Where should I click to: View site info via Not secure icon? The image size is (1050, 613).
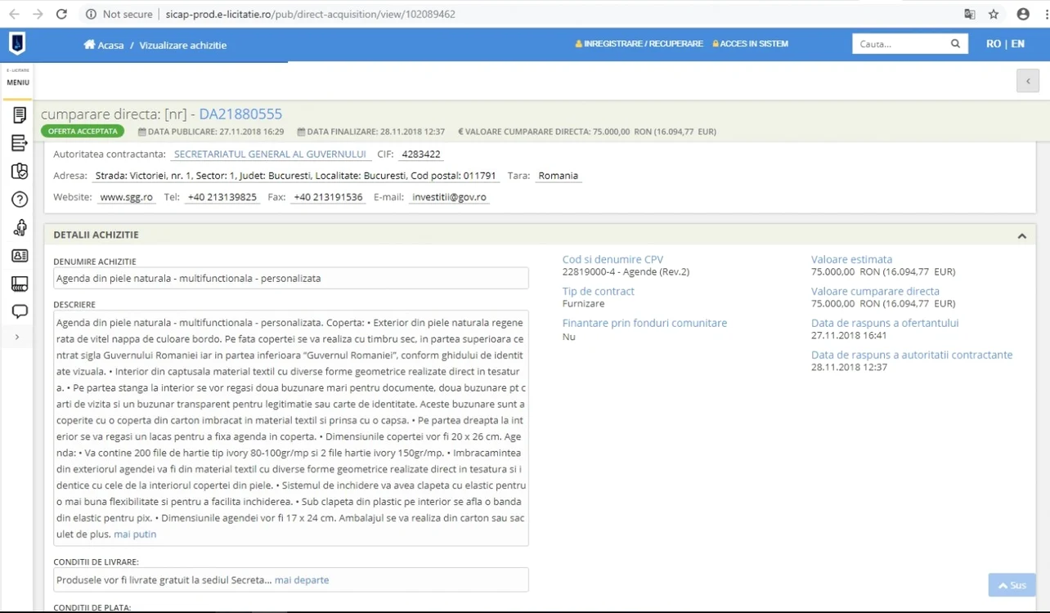(91, 14)
